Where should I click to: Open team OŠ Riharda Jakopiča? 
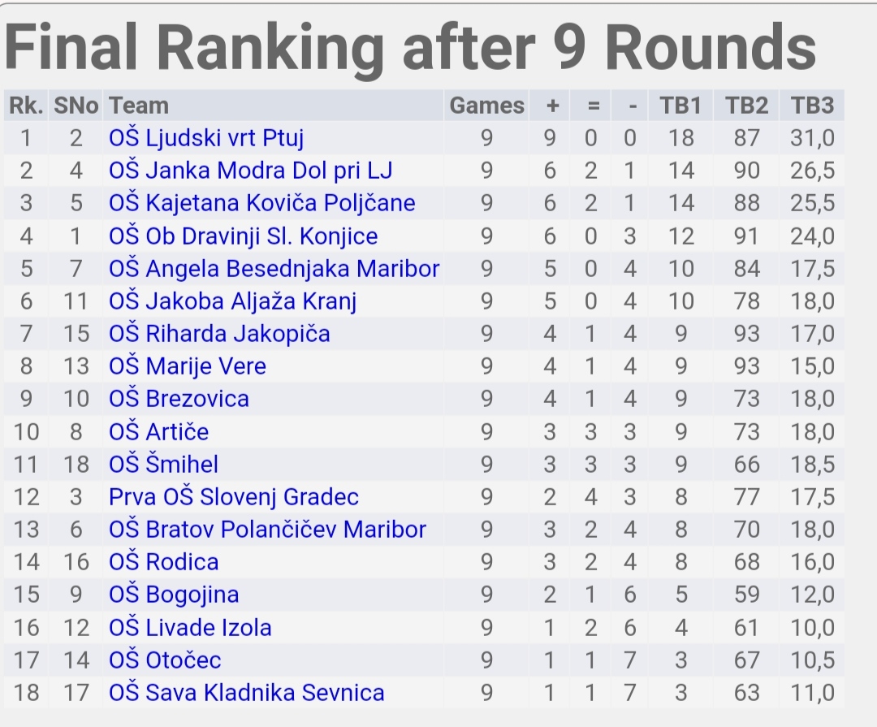pos(219,333)
